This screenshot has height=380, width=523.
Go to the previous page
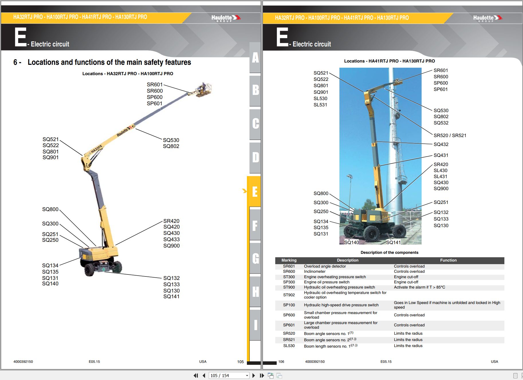(204, 375)
